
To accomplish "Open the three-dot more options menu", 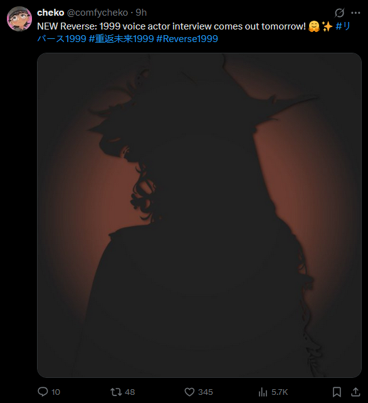I will 355,13.
